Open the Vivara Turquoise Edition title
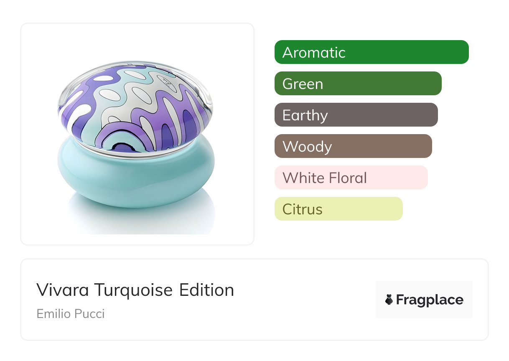The width and height of the screenshot is (509, 361). 135,290
